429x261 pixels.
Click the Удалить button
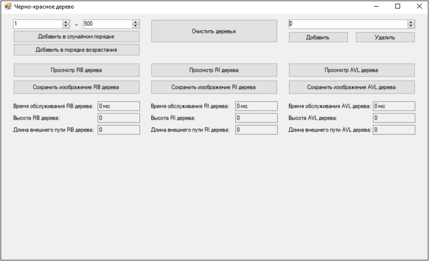pos(385,37)
